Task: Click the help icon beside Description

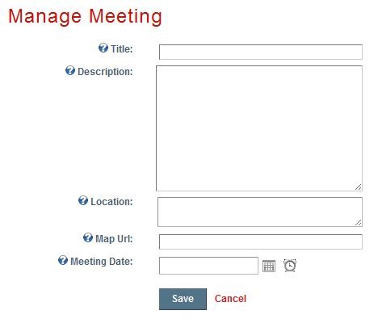Action: [x=70, y=70]
